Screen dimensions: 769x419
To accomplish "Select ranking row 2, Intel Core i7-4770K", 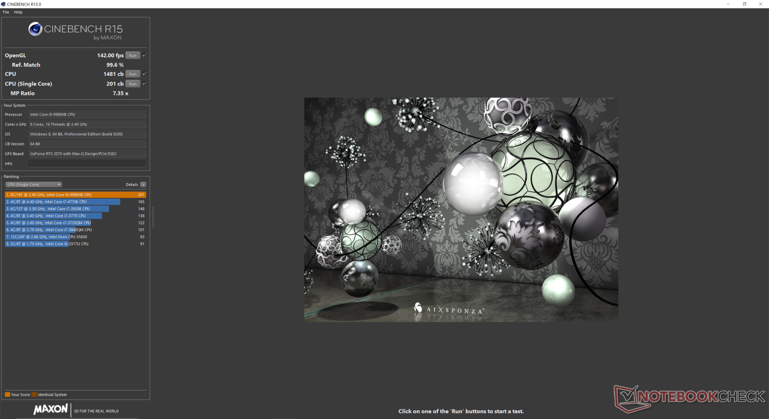I will [x=75, y=202].
